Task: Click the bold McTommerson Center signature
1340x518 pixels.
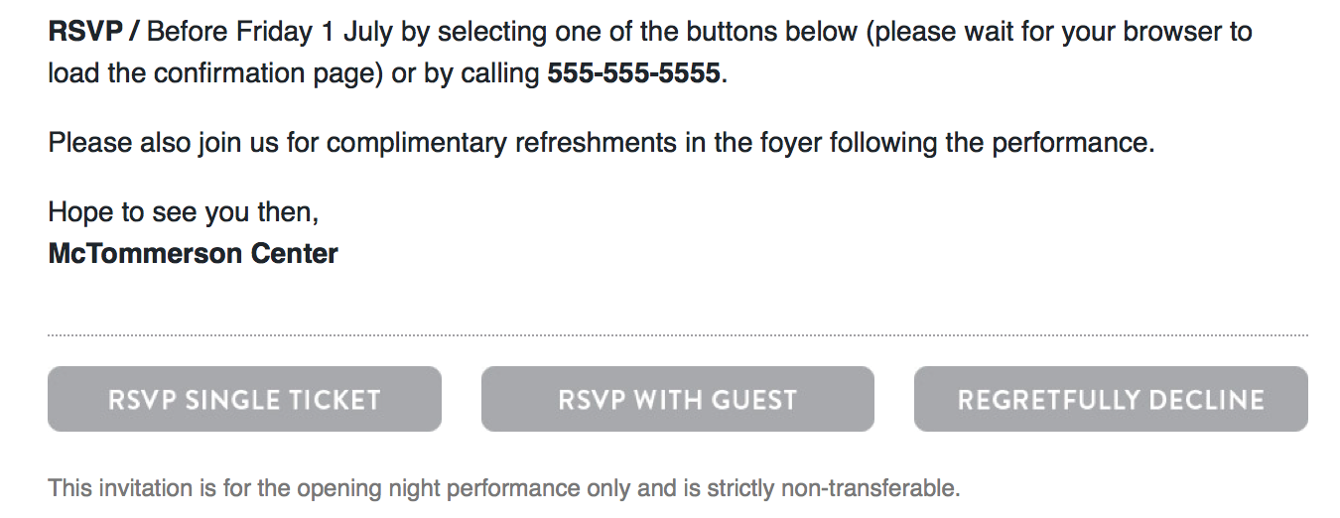Action: pos(194,253)
